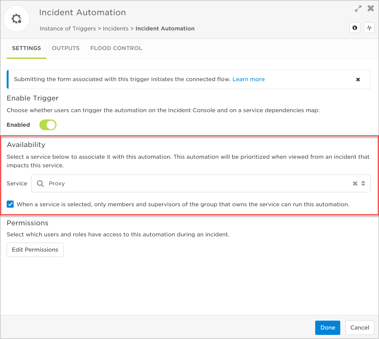The image size is (379, 339).
Task: Cancel the automation settings changes
Action: click(360, 328)
